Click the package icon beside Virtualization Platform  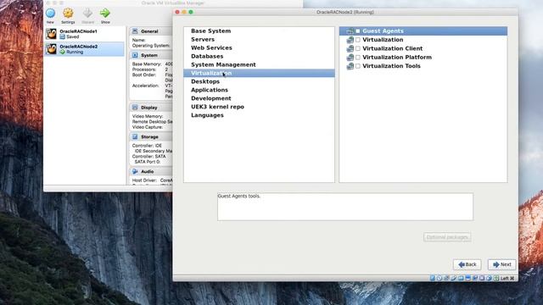click(x=350, y=57)
